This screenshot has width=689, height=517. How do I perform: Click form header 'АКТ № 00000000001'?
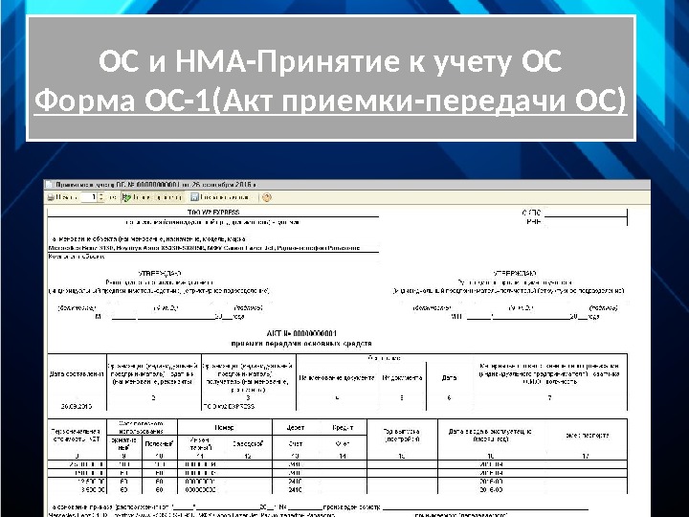[301, 334]
